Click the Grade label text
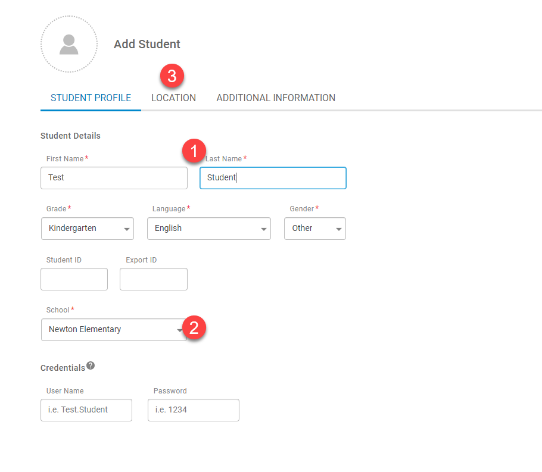The height and width of the screenshot is (472, 542). click(57, 209)
